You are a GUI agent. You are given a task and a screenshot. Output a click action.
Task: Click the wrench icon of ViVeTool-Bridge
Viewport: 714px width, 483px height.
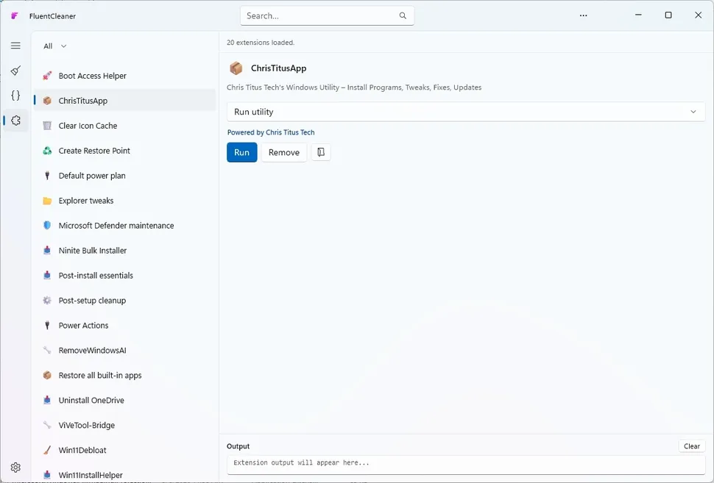(47, 425)
